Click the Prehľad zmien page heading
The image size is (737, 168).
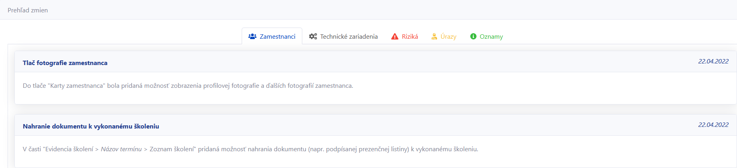28,10
